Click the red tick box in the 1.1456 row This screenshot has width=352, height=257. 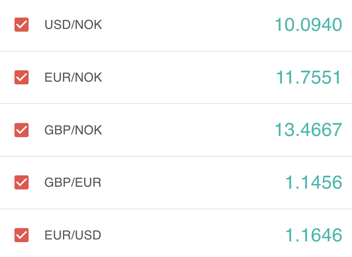pos(22,182)
